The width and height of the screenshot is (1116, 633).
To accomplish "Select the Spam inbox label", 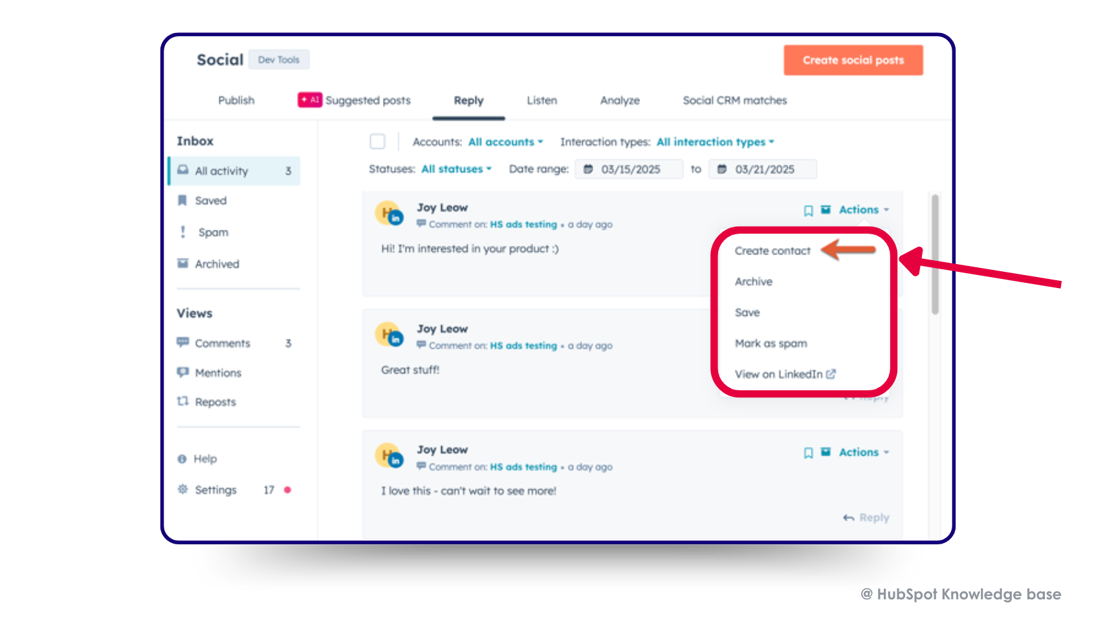I will (x=213, y=232).
